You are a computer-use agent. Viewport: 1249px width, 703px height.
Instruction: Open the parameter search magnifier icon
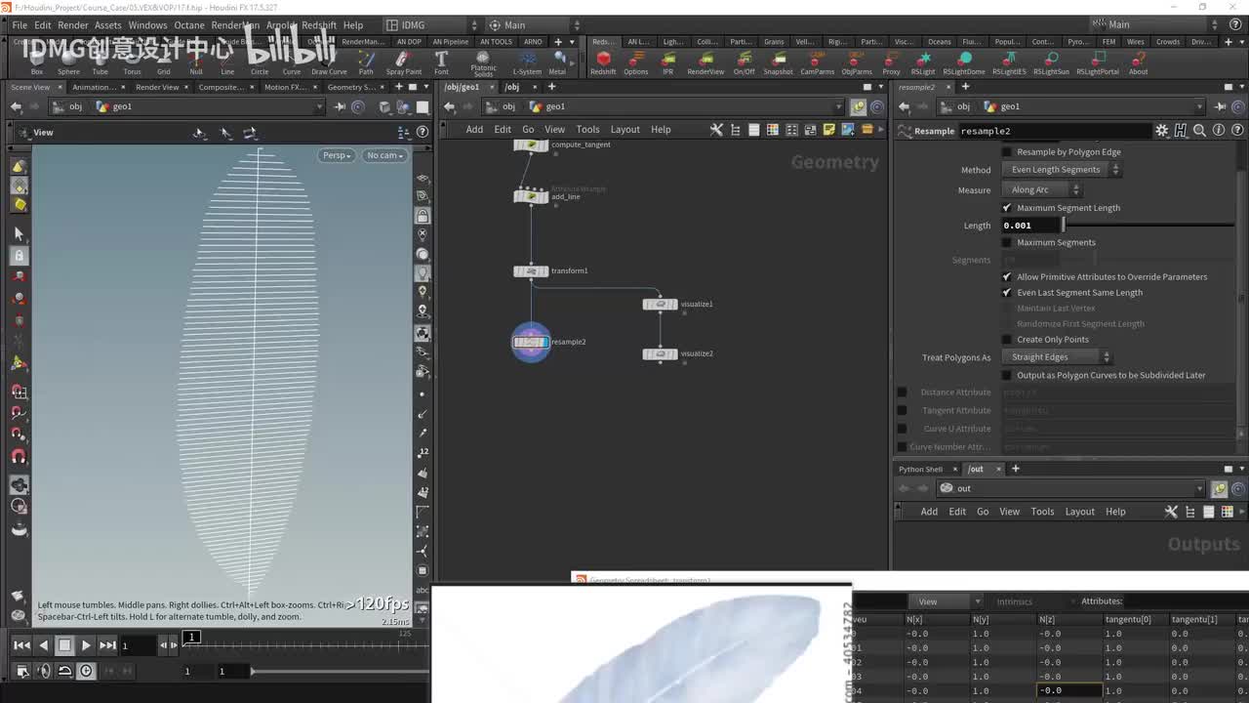click(1199, 131)
